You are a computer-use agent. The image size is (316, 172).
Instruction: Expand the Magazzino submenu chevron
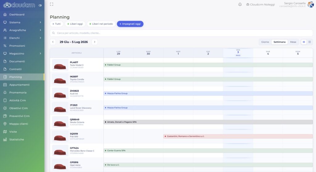pos(40,54)
